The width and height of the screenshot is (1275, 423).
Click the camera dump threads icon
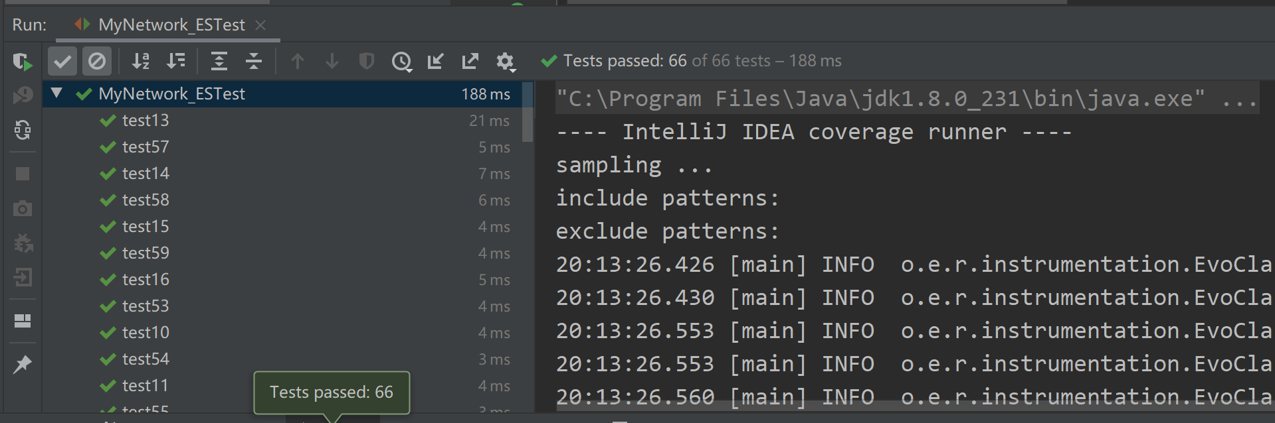23,209
